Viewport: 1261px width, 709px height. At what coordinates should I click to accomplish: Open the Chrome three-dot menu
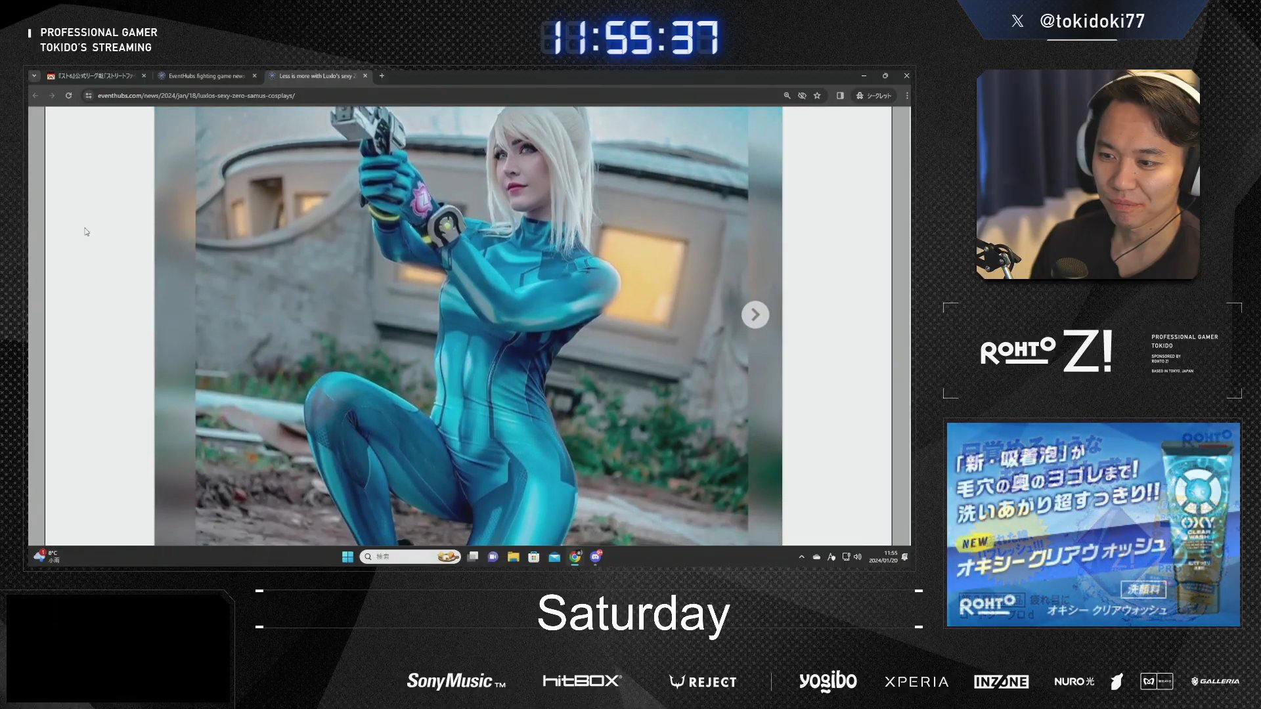907,96
